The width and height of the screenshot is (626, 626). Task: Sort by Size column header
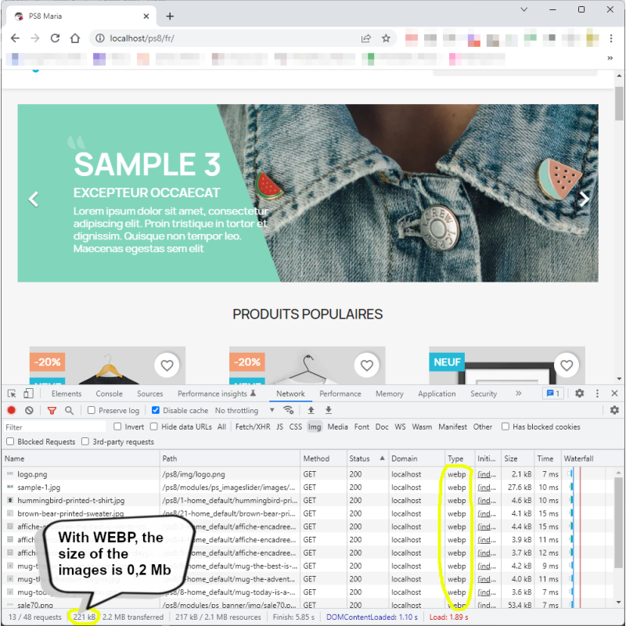(517, 459)
